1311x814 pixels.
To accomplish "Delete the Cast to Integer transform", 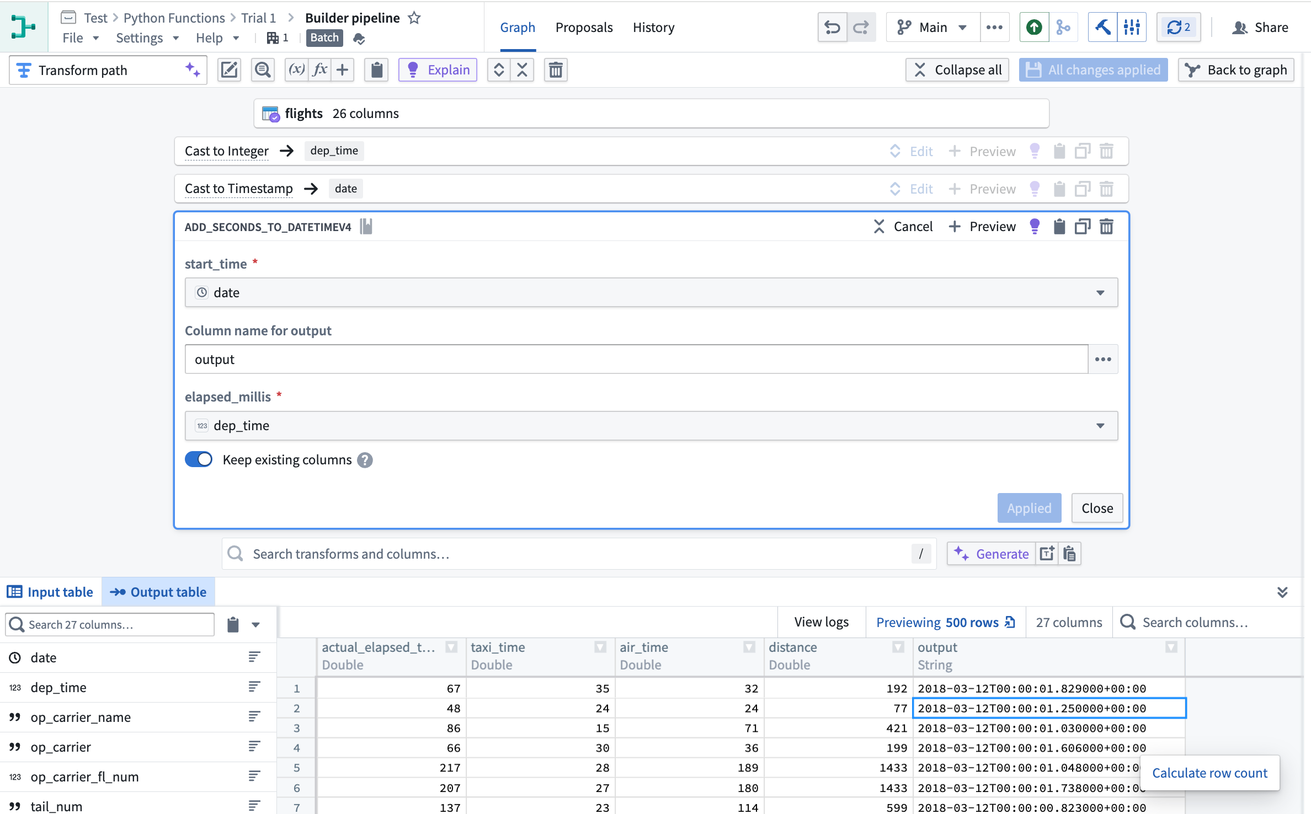I will [x=1106, y=151].
